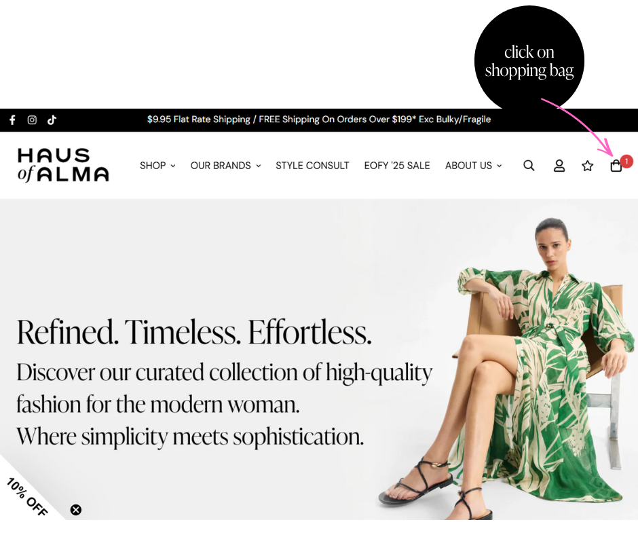Click the Haus of Alma logo
This screenshot has height=535, width=638.
(x=63, y=165)
